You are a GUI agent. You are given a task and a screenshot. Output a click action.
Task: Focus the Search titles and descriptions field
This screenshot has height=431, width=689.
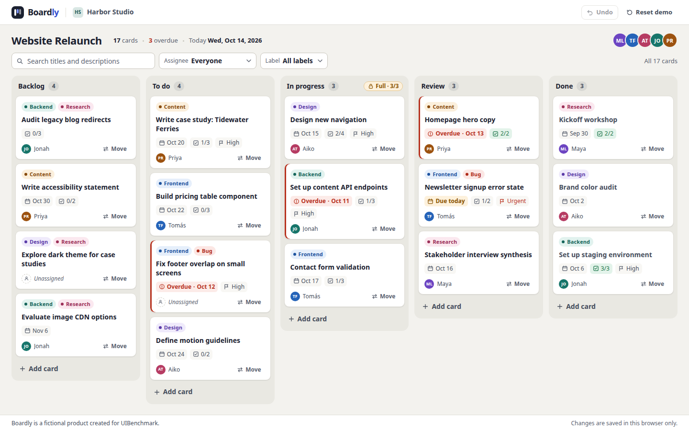coord(83,61)
